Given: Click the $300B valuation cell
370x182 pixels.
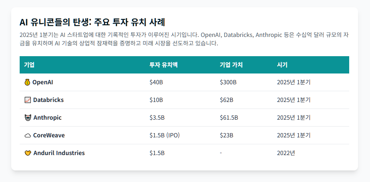Looking at the screenshot, I should point(228,82).
